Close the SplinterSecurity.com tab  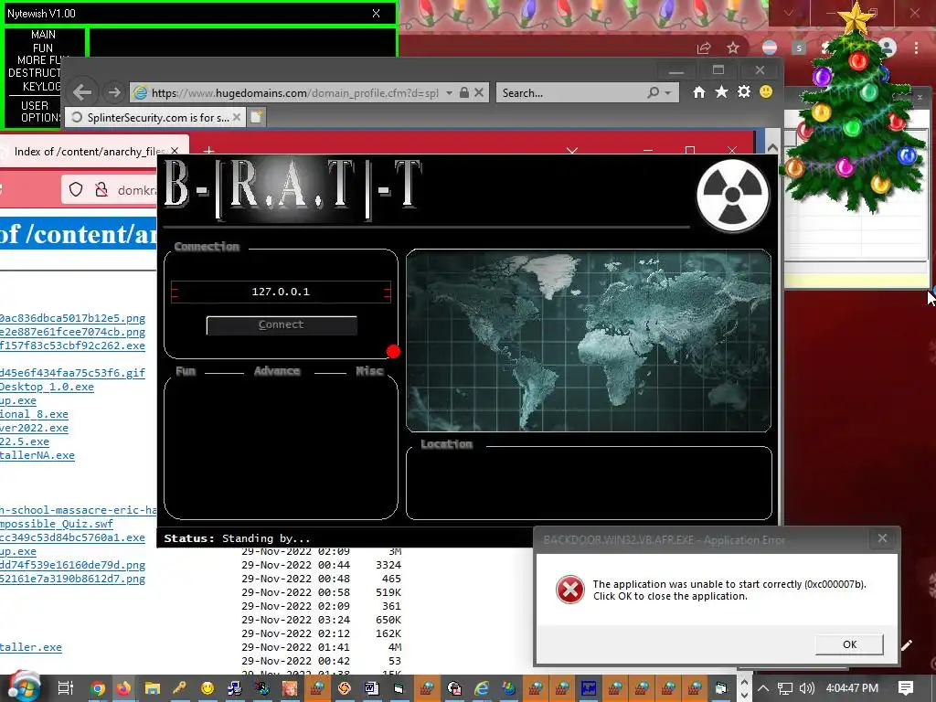coord(237,118)
